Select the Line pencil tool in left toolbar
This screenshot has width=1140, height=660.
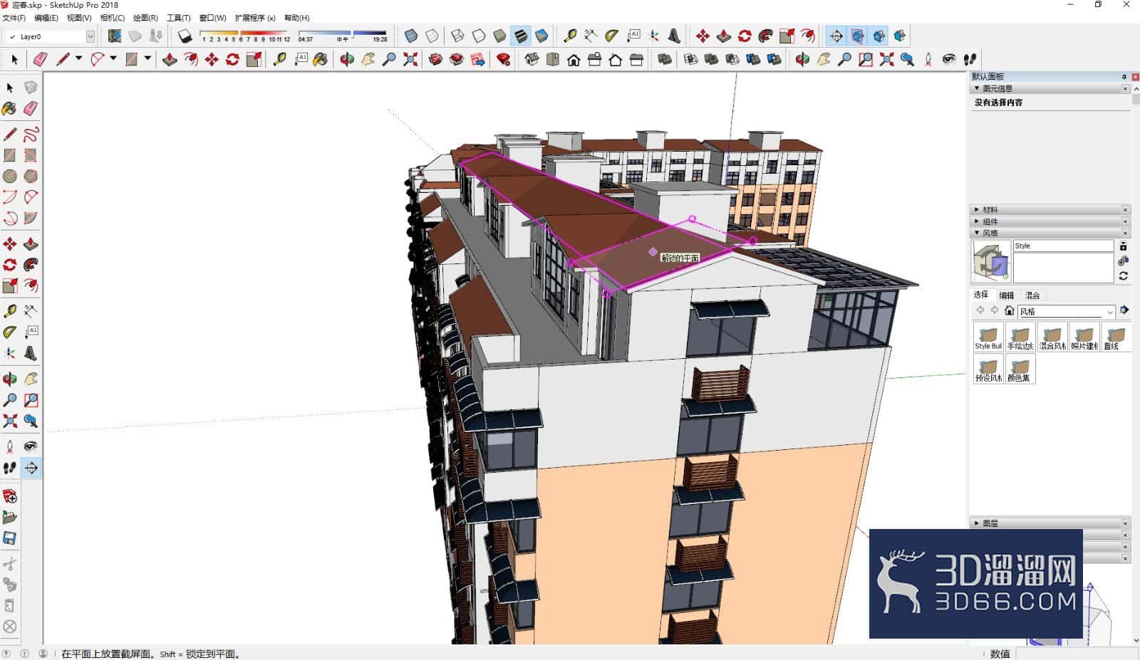tap(10, 135)
